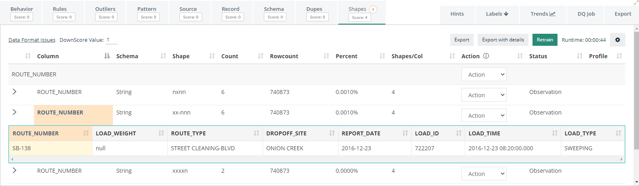639x186 pixels.
Task: Open the settings gear icon
Action: (x=618, y=40)
